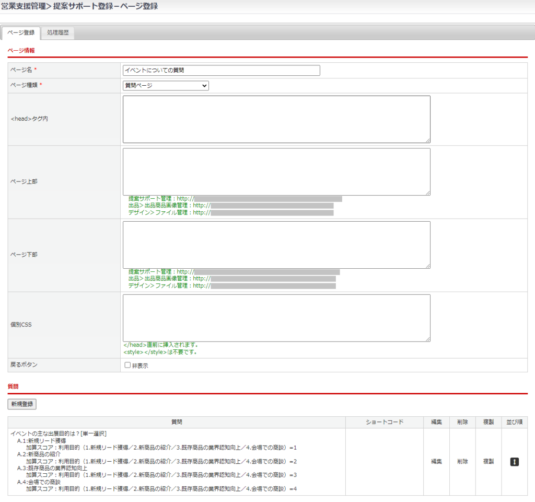The width and height of the screenshot is (535, 502).
Task: Open the ページ種類 dropdown
Action: (x=166, y=85)
